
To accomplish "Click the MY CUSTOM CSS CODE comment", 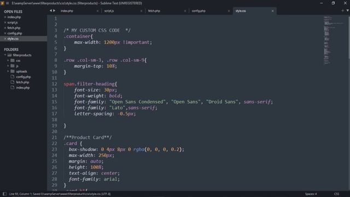I will click(x=97, y=31).
